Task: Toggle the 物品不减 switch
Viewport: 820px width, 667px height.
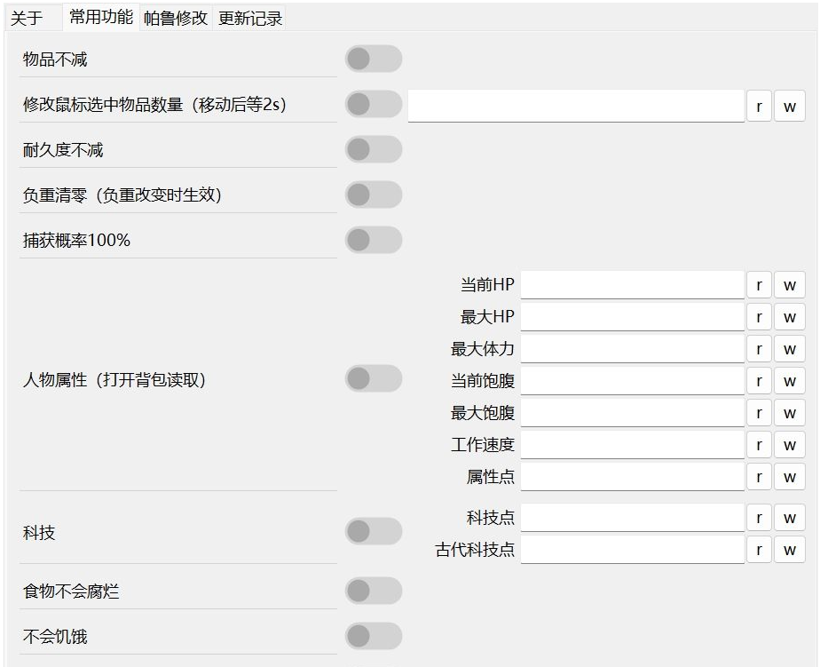Action: coord(373,60)
